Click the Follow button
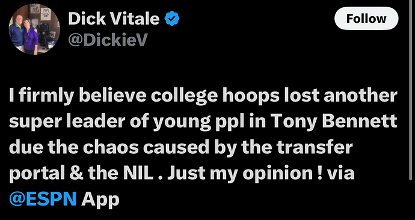Viewport: 415px width, 220px height. click(x=366, y=18)
